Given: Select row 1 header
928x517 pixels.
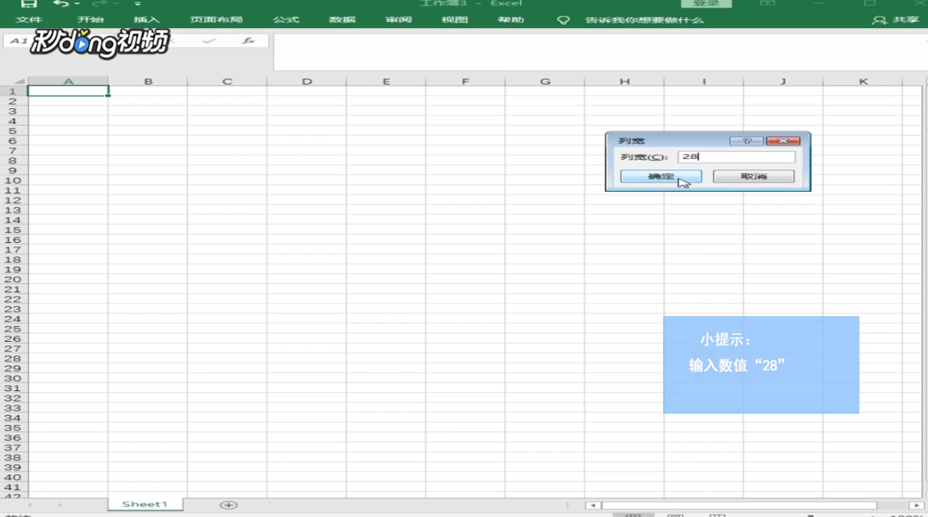Looking at the screenshot, I should pyautogui.click(x=13, y=92).
